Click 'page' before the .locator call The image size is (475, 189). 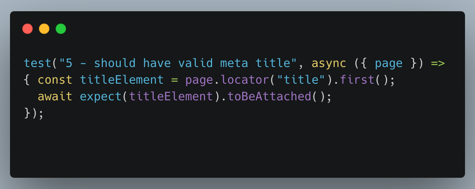click(x=199, y=81)
